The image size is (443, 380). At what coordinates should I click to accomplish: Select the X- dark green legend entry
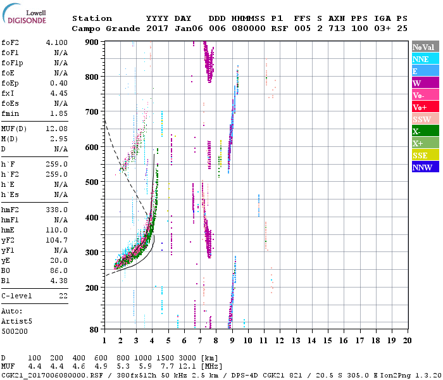click(x=424, y=131)
